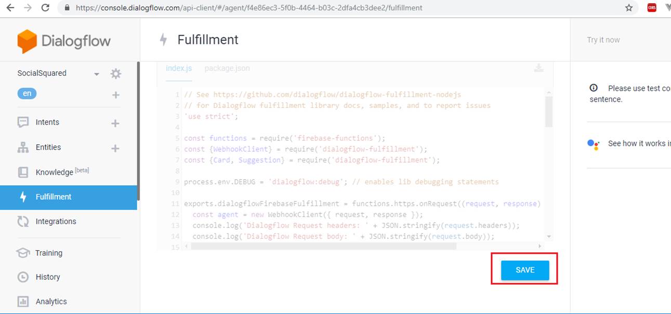Click the plus icon beside Entities

(x=115, y=148)
